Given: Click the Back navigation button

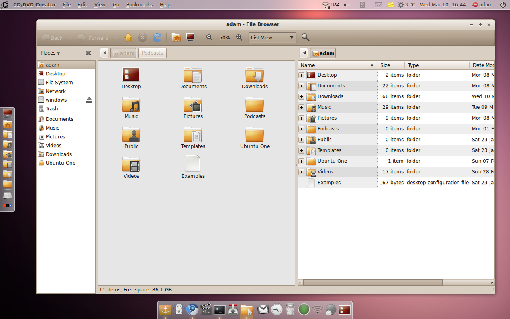Looking at the screenshot, I should click(52, 37).
